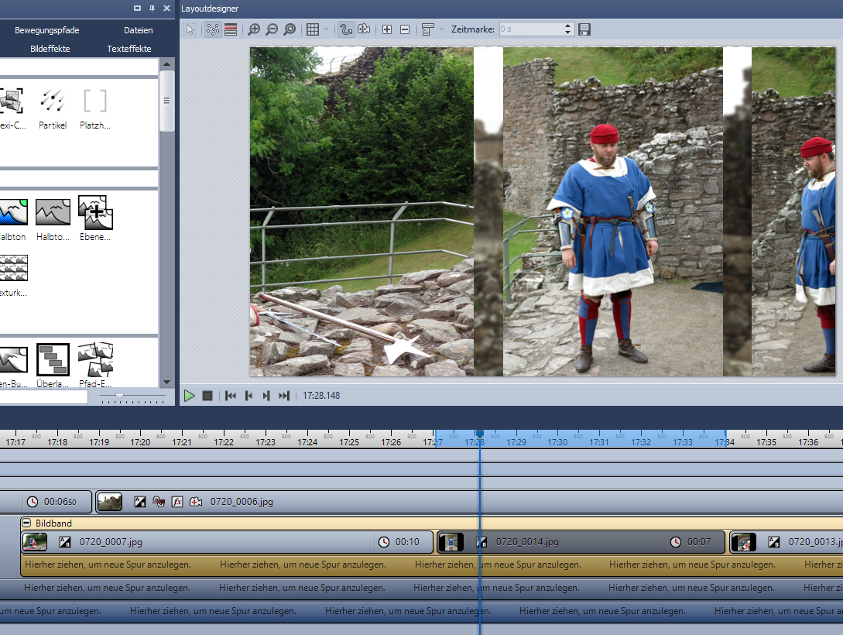Image resolution: width=843 pixels, height=635 pixels.
Task: Collapse the Bildband track group
Action: [x=26, y=523]
